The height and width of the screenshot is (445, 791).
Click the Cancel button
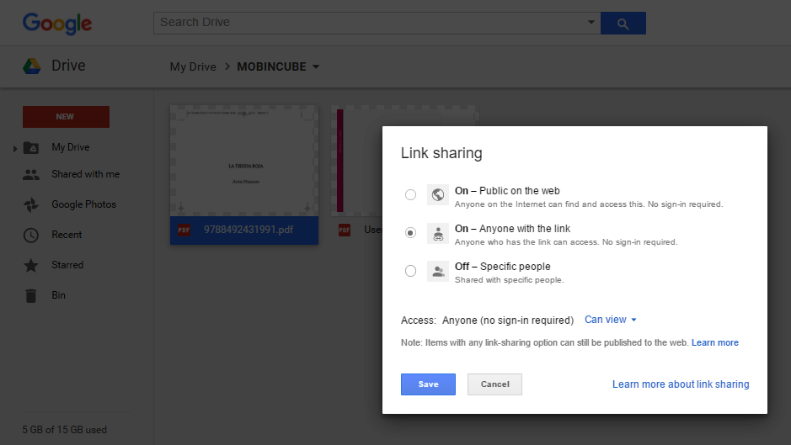point(494,384)
